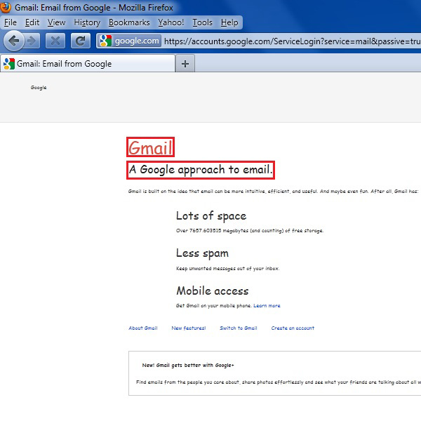This screenshot has height=421, width=421.
Task: Click the Reload page button
Action: click(81, 41)
